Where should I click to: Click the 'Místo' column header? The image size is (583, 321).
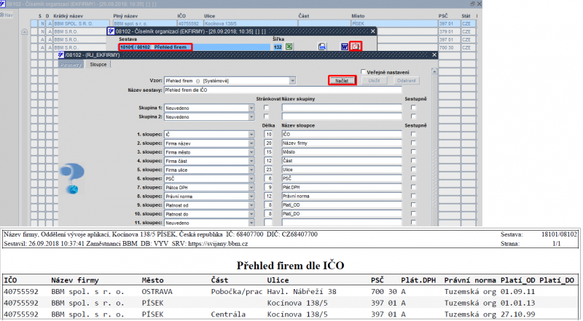[x=358, y=16]
